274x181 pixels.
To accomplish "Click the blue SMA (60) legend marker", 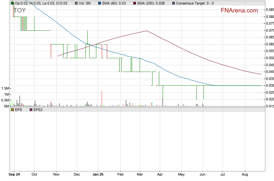I will coord(100,3).
